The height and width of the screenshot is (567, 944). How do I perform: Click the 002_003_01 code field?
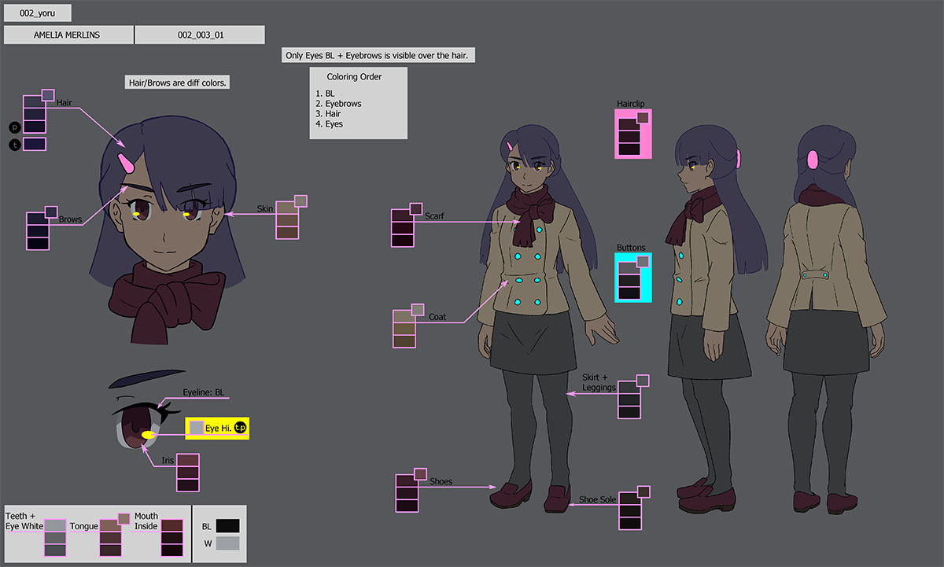[x=200, y=35]
